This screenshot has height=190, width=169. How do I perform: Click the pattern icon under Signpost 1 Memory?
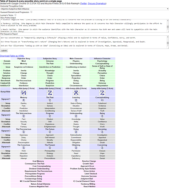point(23,100)
